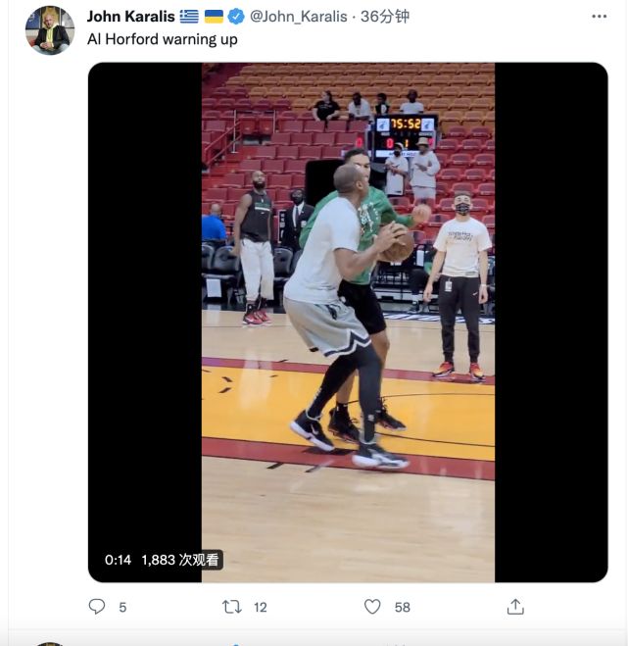Like the tweet with the heart icon
This screenshot has width=628, height=646.
click(372, 607)
